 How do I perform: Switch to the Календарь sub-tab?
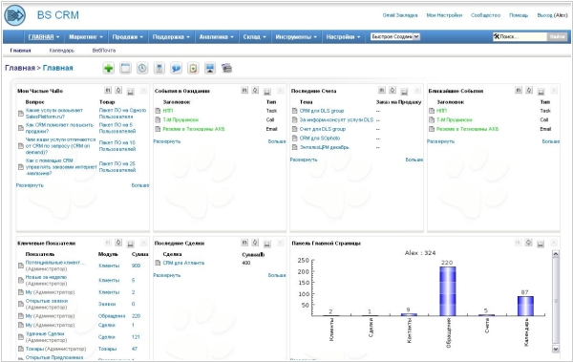(x=62, y=51)
